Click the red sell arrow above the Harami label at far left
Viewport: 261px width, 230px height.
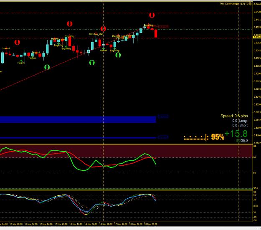point(17,42)
